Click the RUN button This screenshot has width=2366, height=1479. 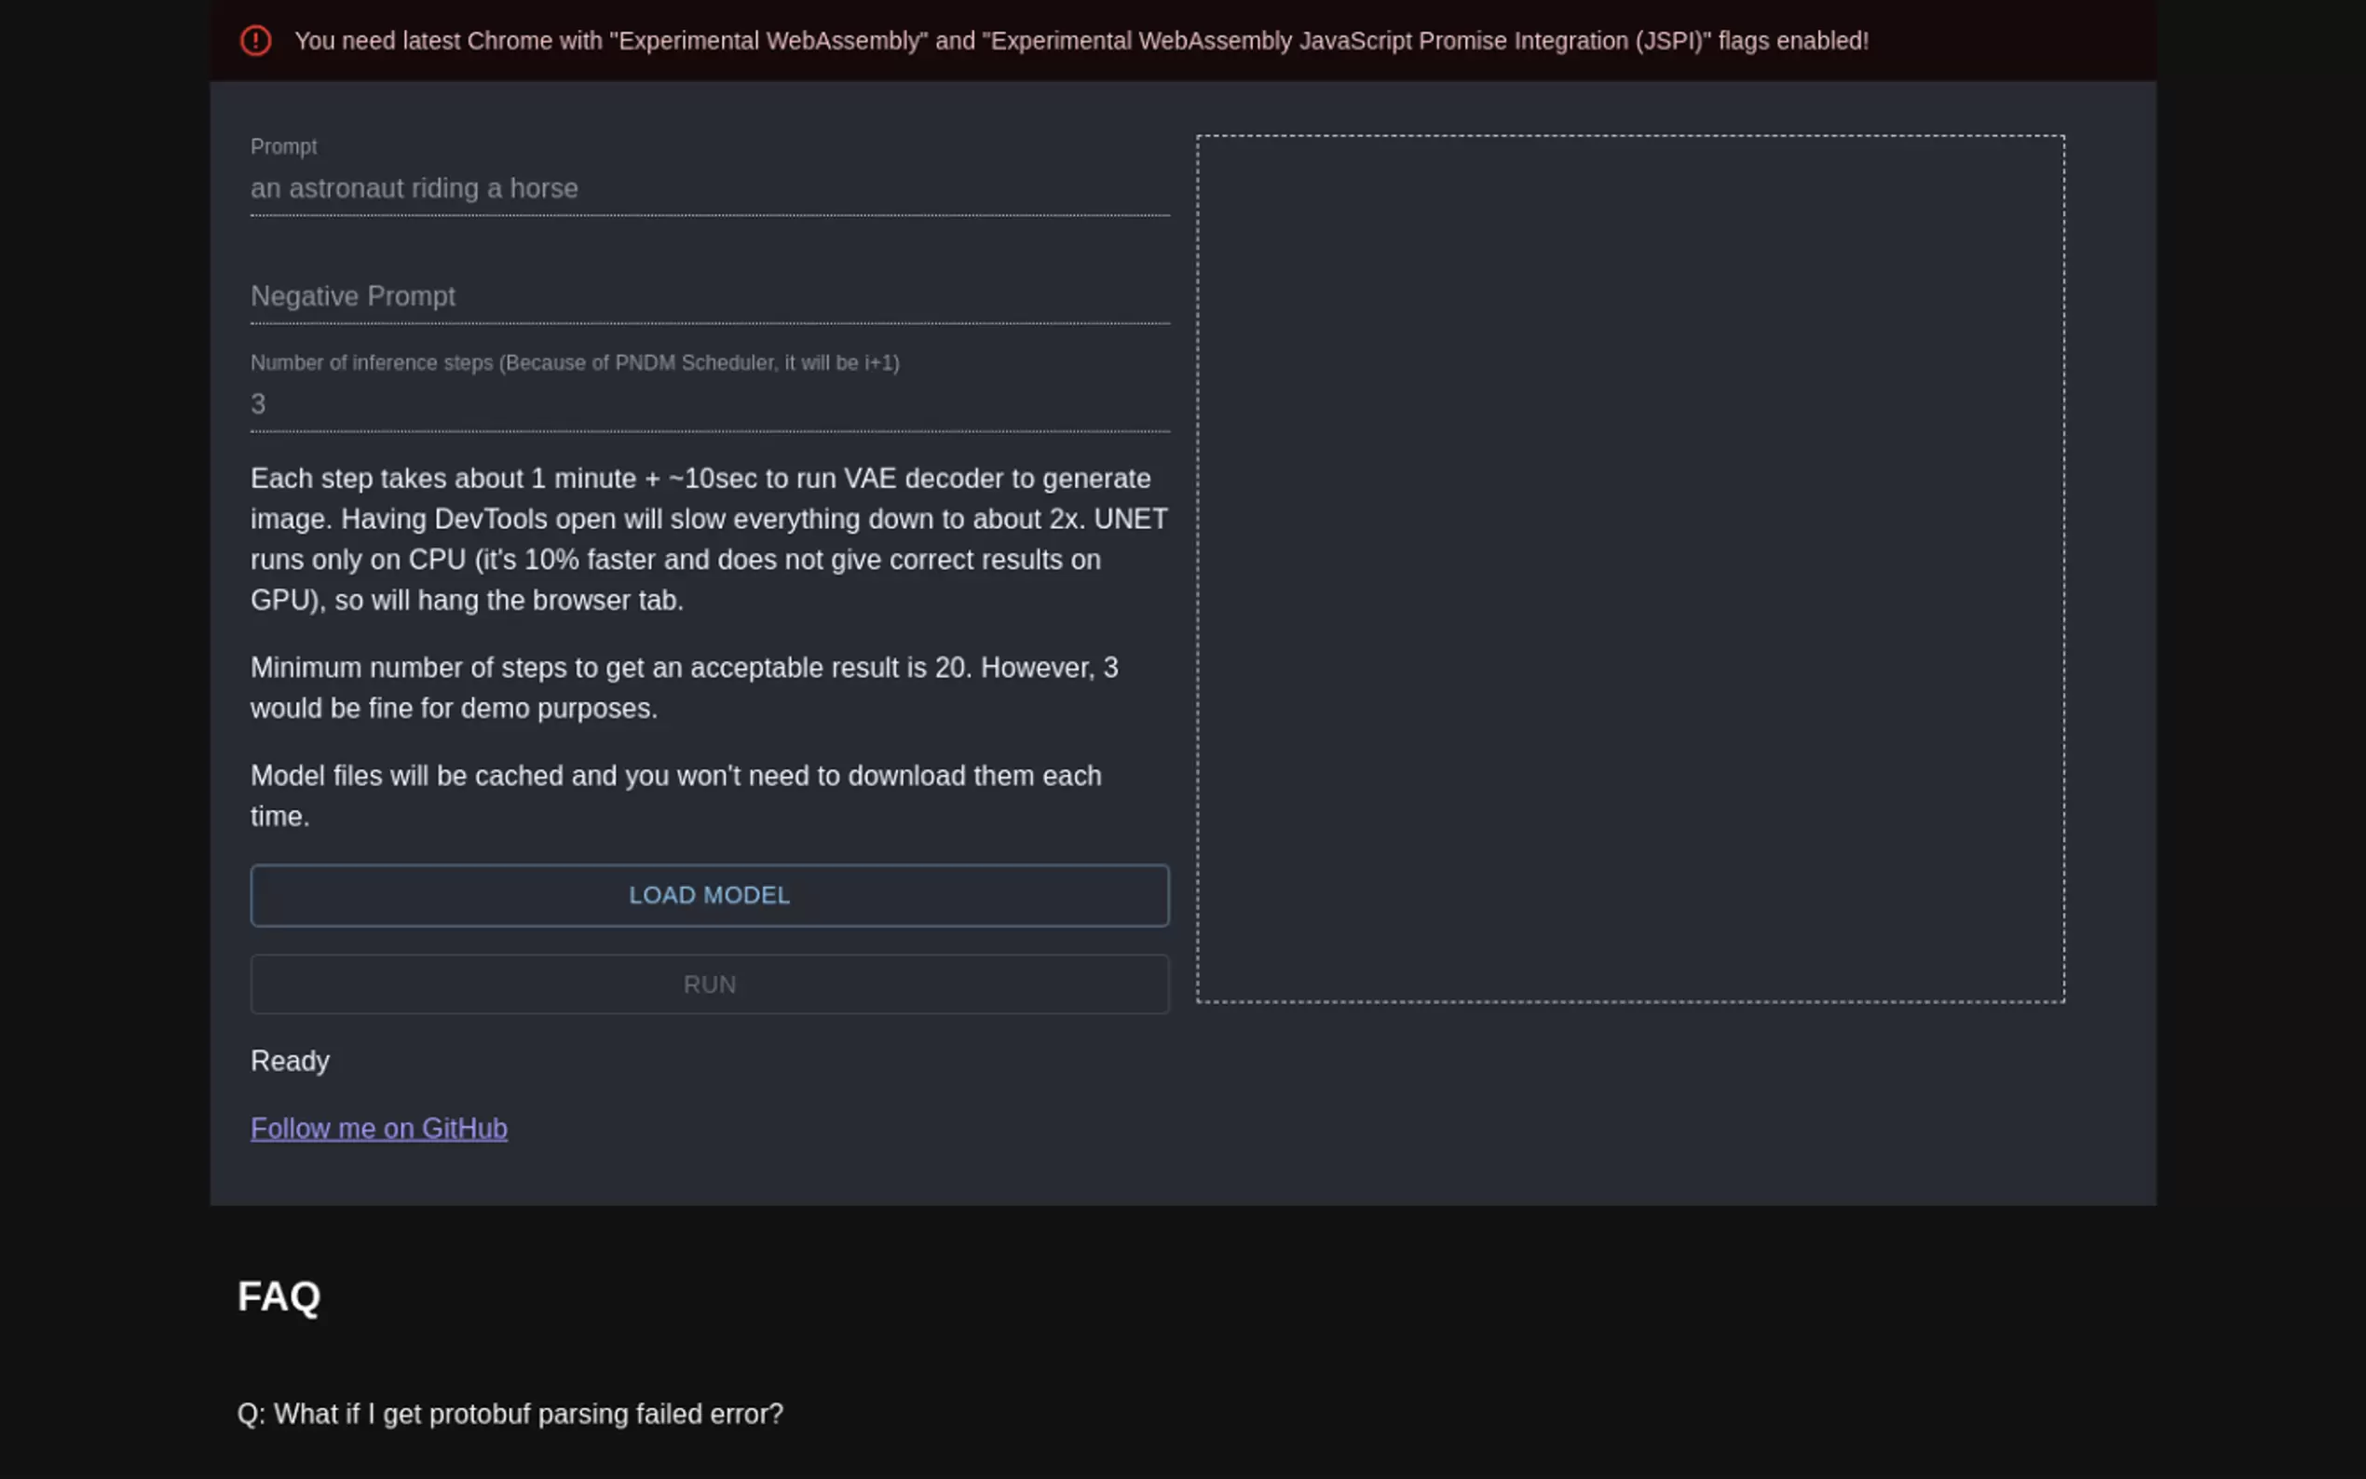709,984
